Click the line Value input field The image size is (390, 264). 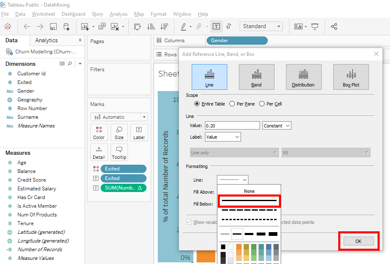click(232, 125)
